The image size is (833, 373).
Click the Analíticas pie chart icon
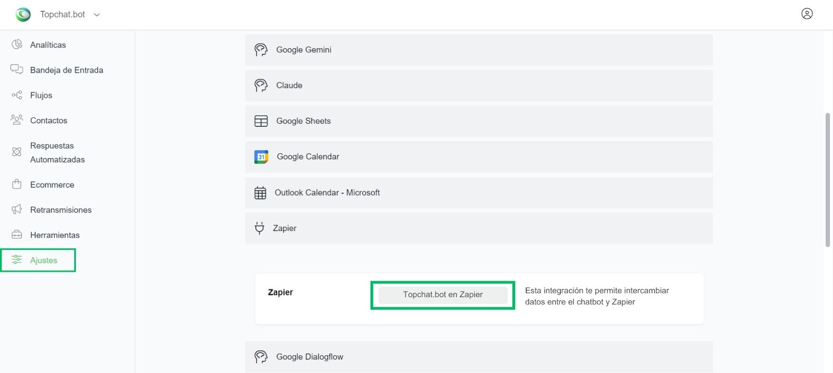[x=17, y=44]
